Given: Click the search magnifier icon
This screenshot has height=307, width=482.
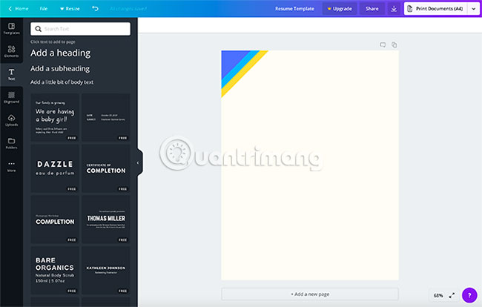Looking at the screenshot, I should pyautogui.click(x=38, y=29).
